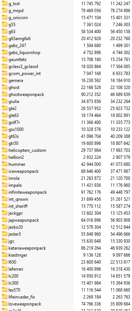
Task: Select the lc300 folder name
Action: tap(14, 283)
